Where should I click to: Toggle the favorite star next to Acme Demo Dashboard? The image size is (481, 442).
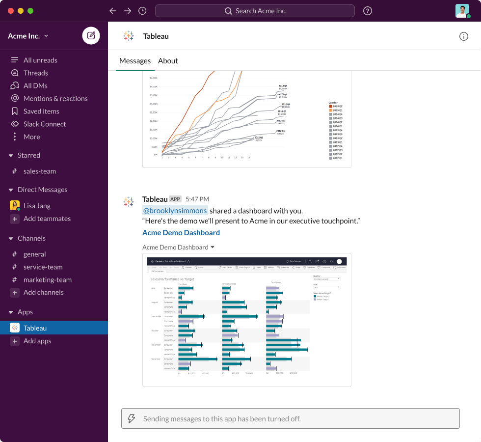[x=189, y=261]
